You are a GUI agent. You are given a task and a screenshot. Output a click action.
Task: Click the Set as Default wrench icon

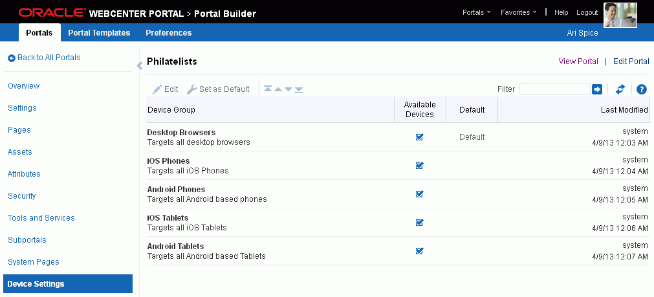[191, 89]
